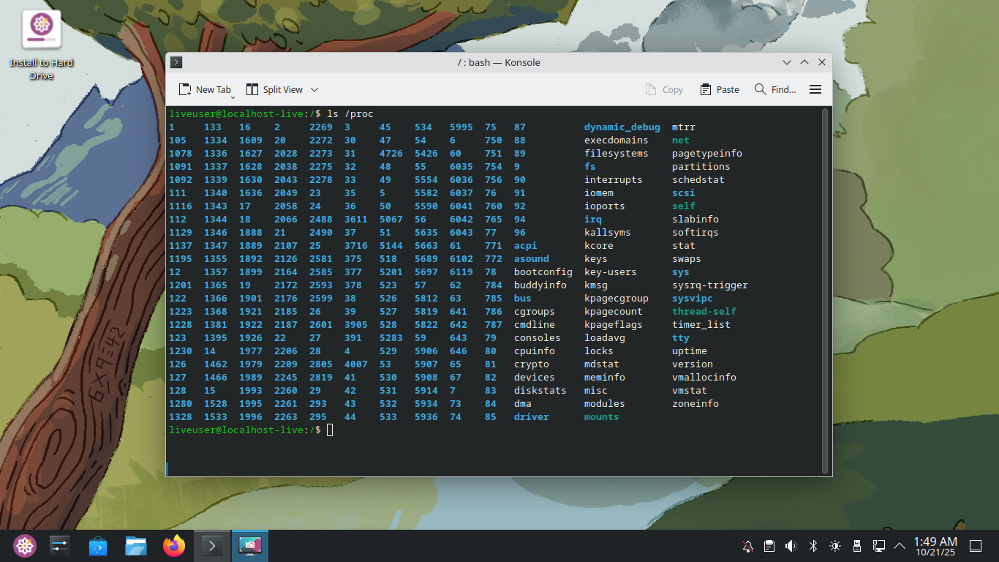Image resolution: width=999 pixels, height=562 pixels.
Task: Expand the Split View dropdown arrow
Action: 314,89
